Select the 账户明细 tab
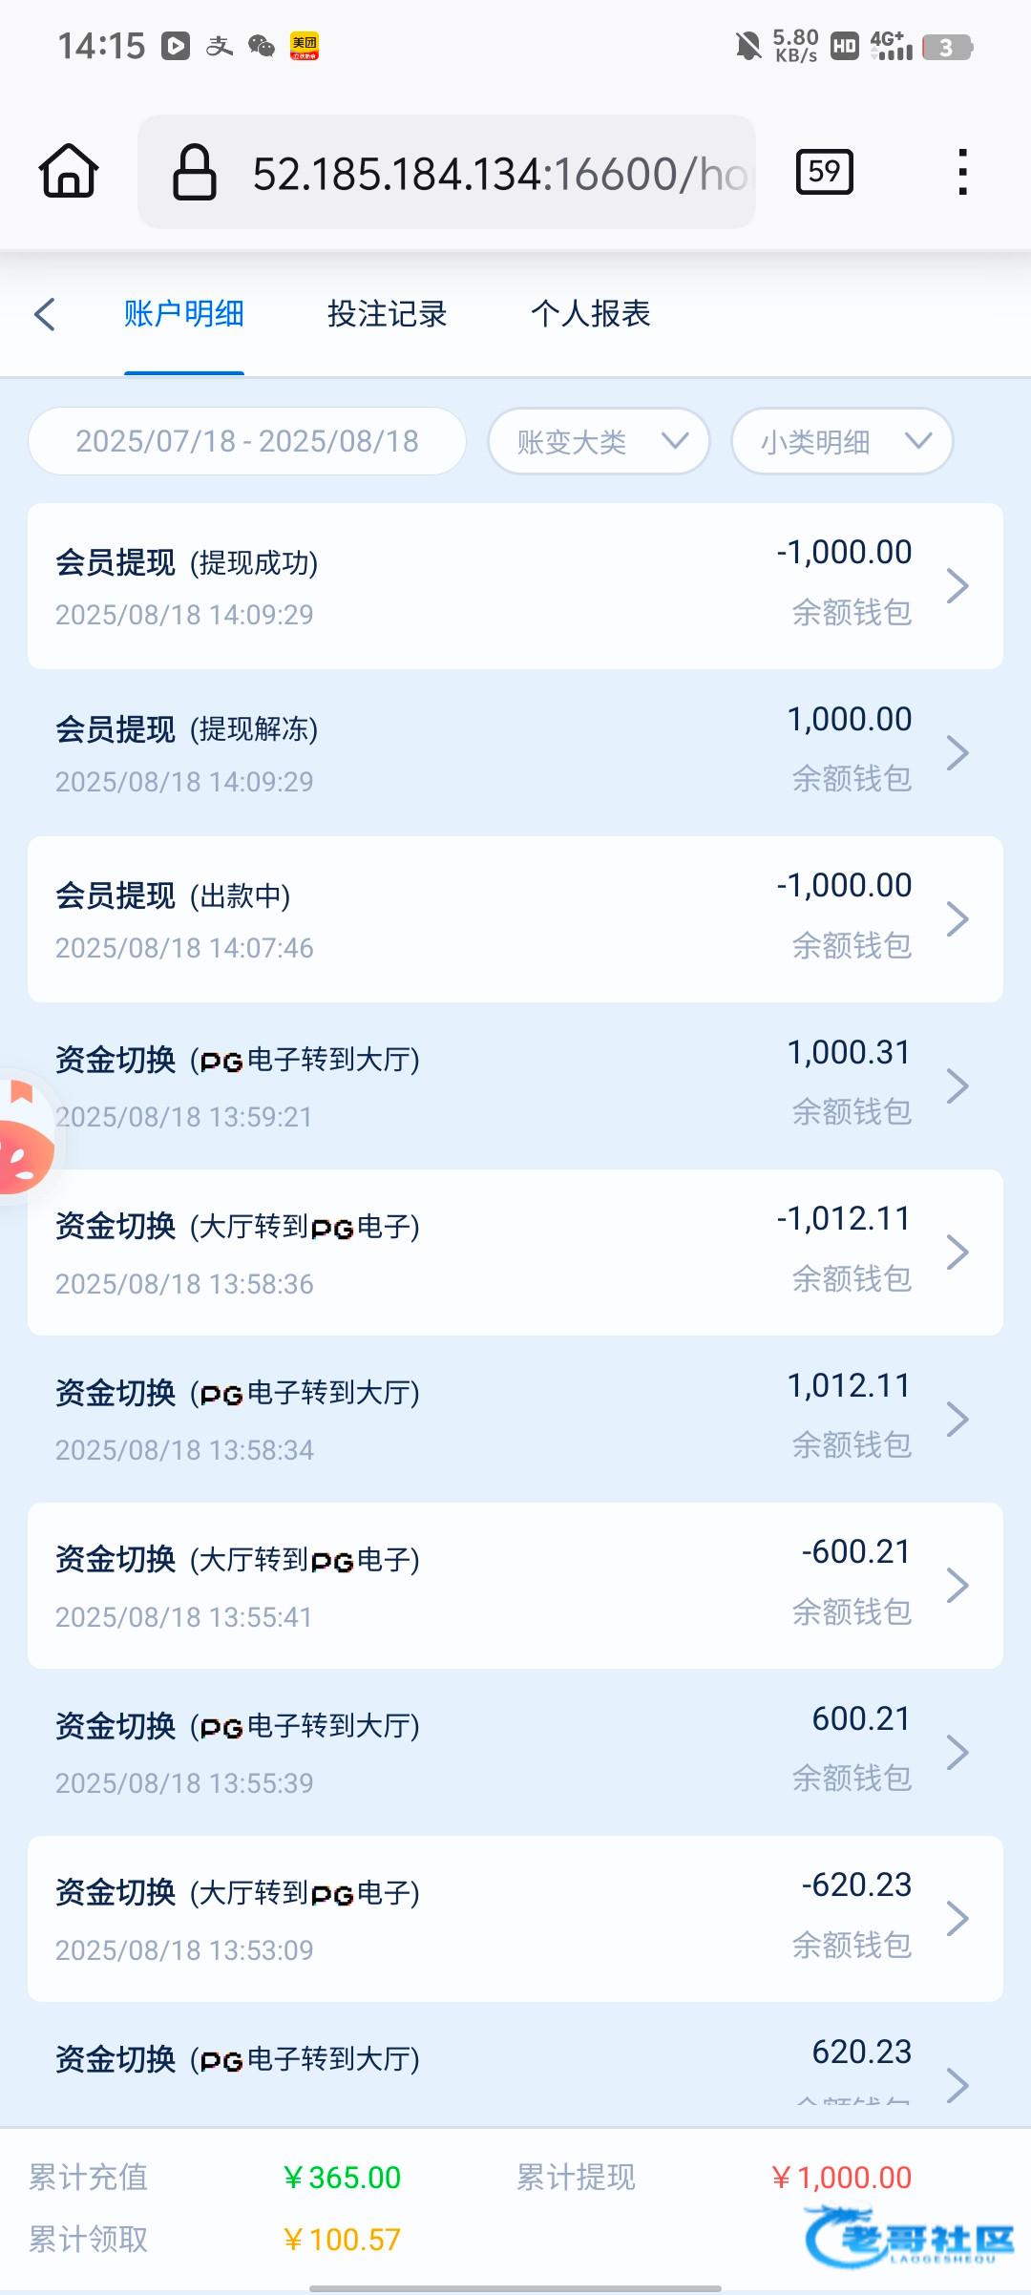This screenshot has height=2295, width=1031. point(184,314)
